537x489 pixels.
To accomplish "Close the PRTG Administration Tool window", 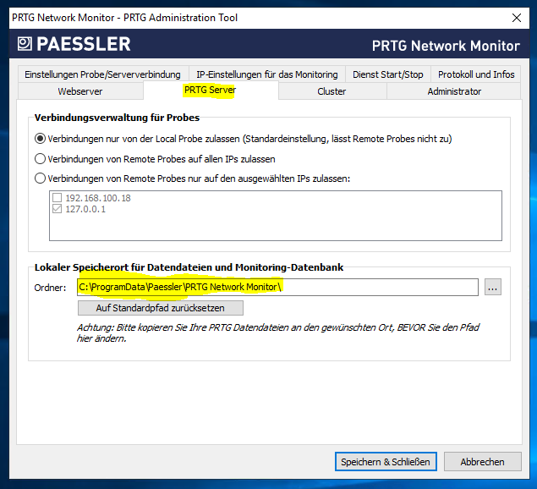I will tap(517, 18).
